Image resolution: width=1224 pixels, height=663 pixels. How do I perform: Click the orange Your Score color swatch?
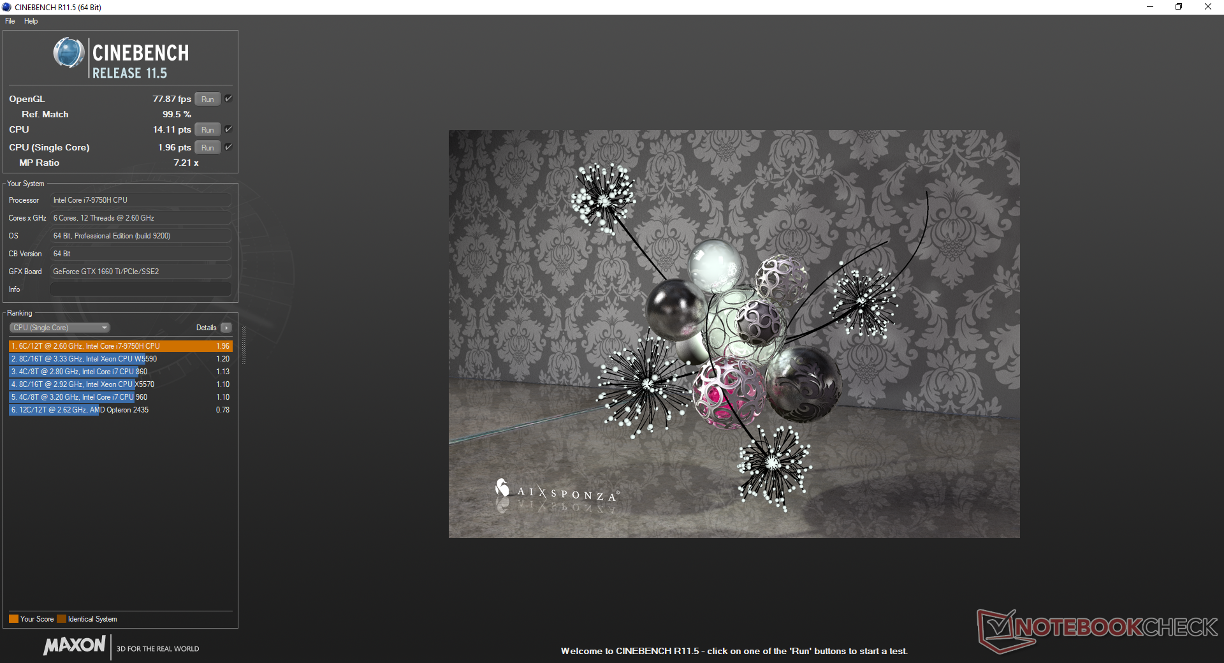13,619
